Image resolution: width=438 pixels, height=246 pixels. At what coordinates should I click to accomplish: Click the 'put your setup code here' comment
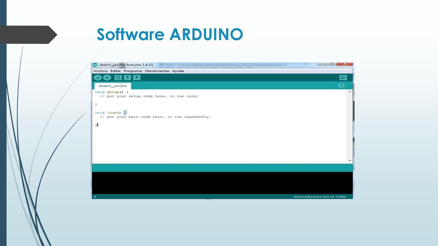(x=149, y=96)
